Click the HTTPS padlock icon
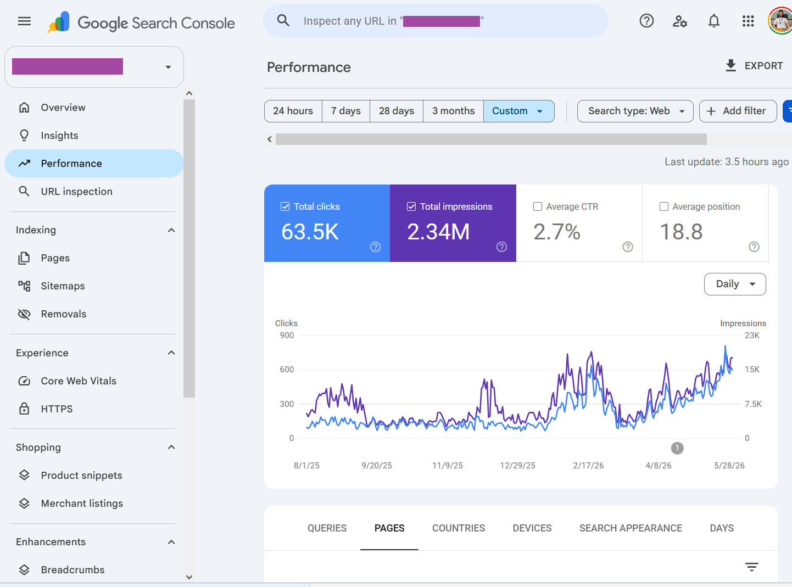The height and width of the screenshot is (587, 792). pos(24,409)
